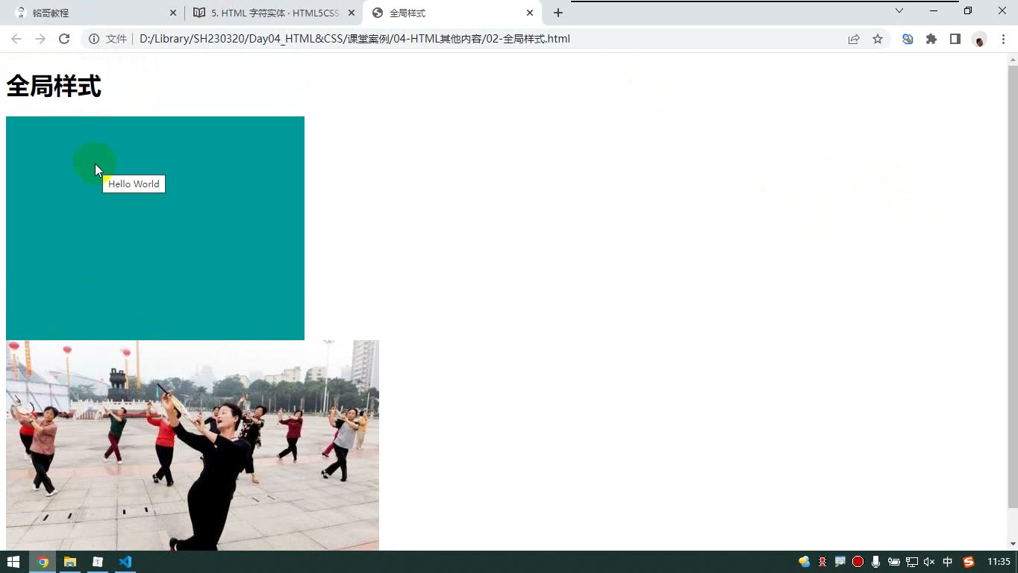Close the HTML 字符实体 tab
The height and width of the screenshot is (573, 1018).
click(352, 13)
